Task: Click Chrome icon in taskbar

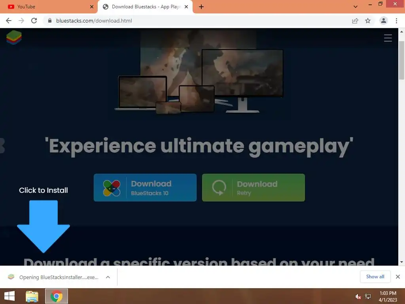Action: 57,296
